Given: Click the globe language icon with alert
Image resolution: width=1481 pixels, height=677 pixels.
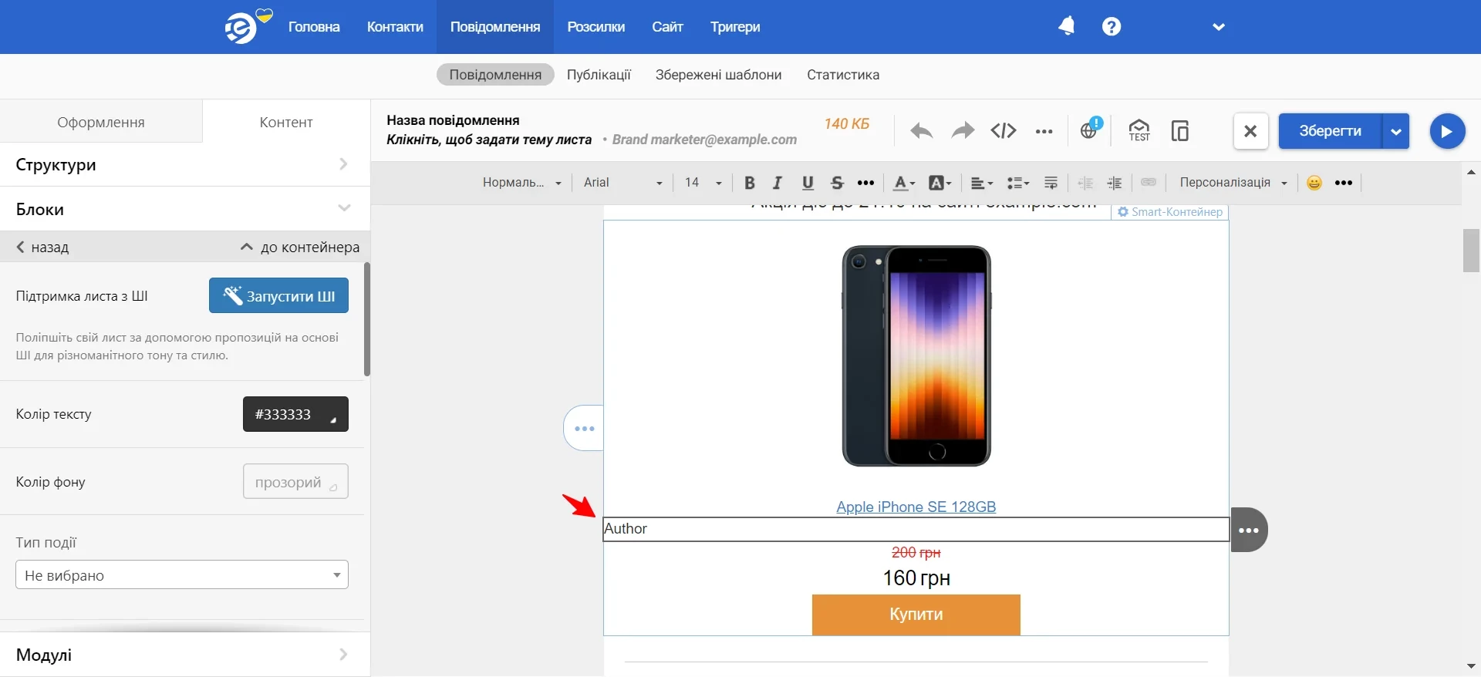Looking at the screenshot, I should tap(1091, 129).
